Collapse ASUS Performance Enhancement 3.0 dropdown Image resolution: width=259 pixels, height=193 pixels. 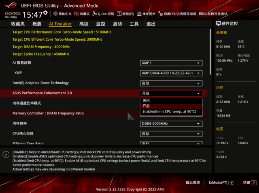171,93
